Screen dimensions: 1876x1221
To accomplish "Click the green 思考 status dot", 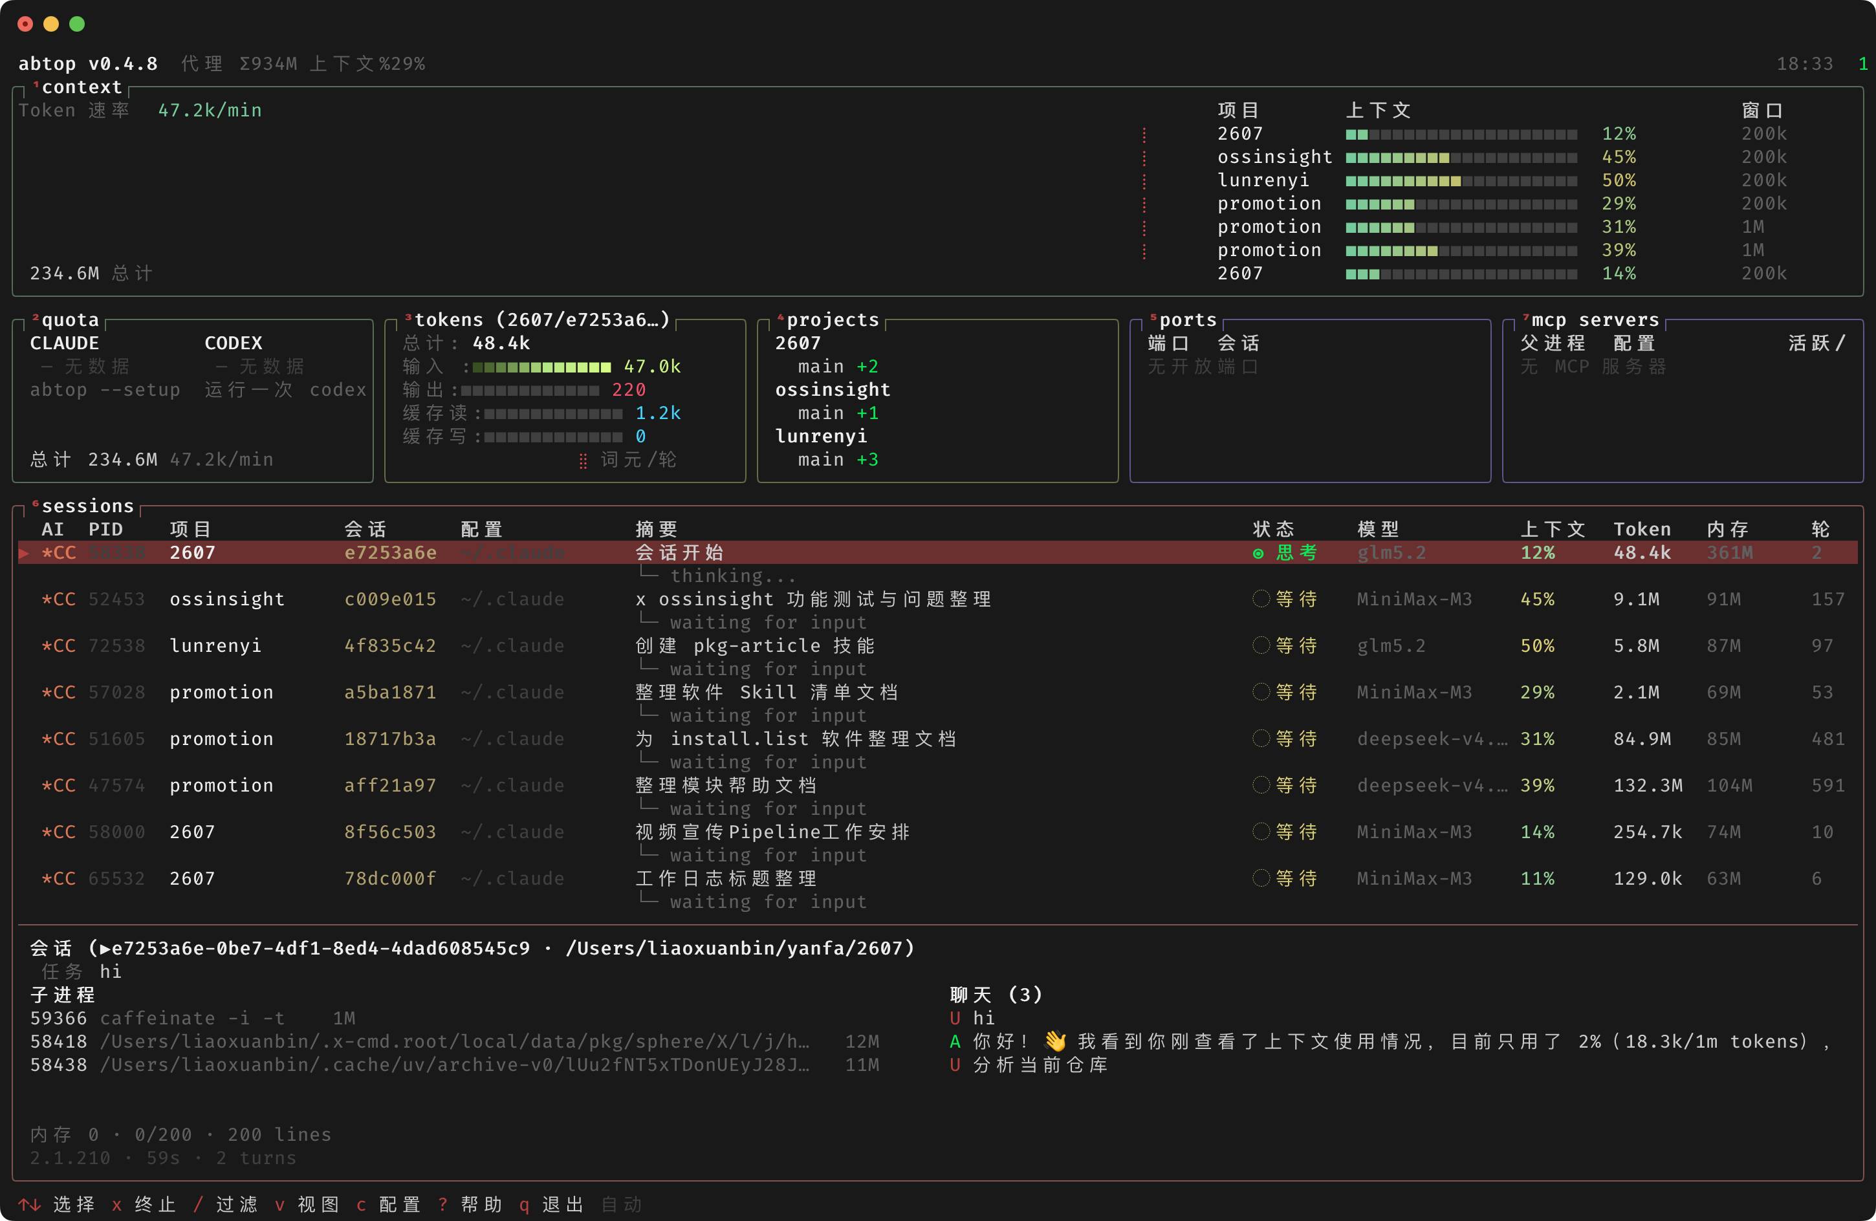I will click(1258, 554).
